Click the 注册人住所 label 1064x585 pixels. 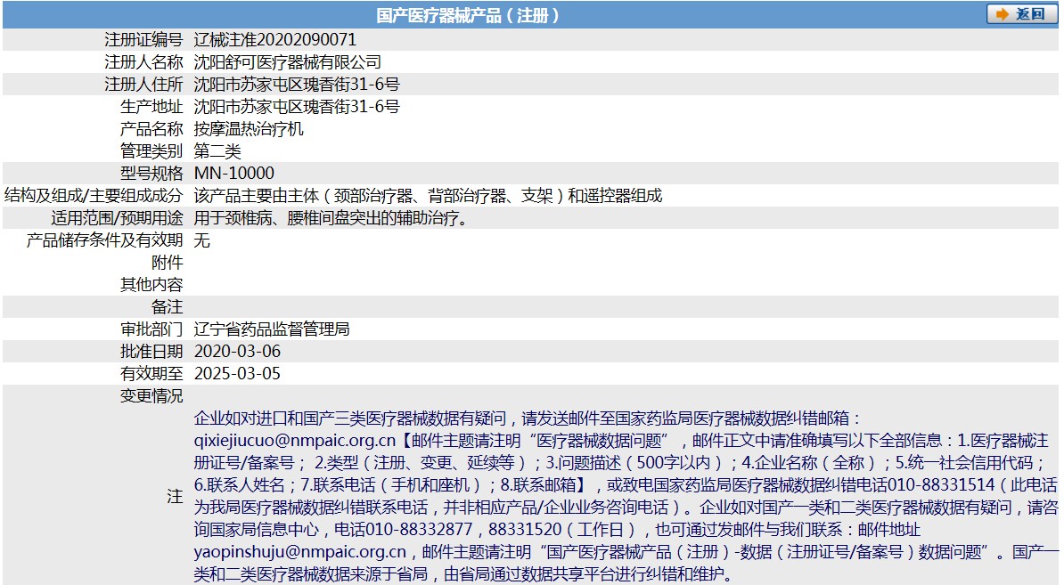coord(143,85)
